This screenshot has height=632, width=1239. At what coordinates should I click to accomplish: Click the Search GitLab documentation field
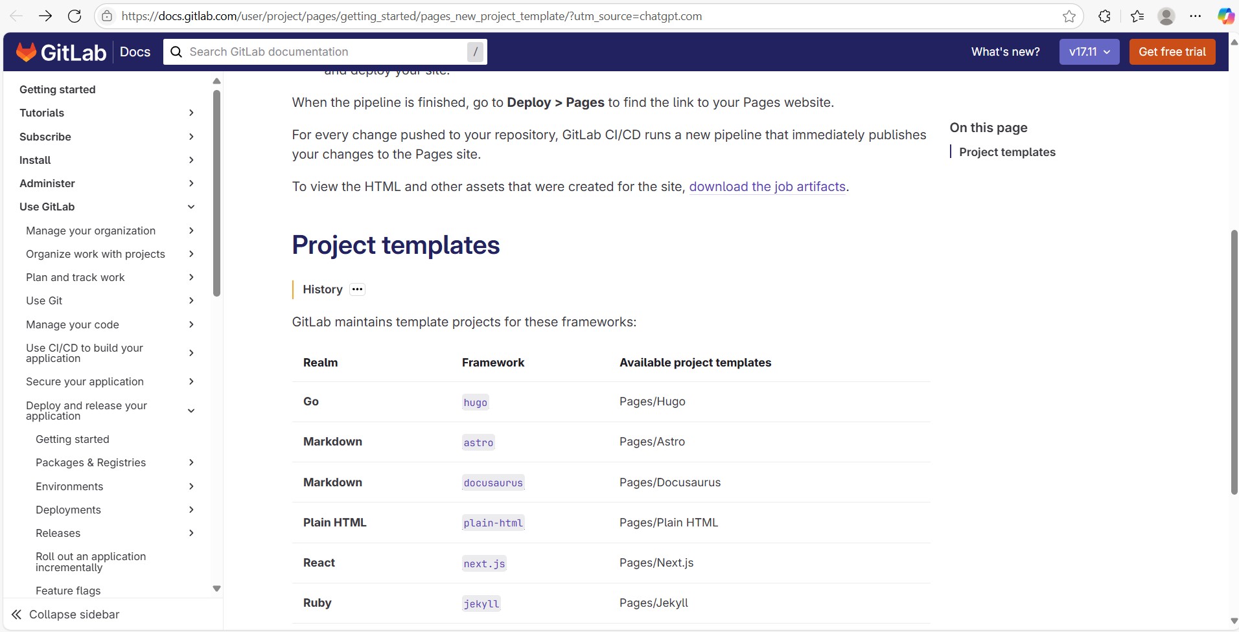pos(325,52)
